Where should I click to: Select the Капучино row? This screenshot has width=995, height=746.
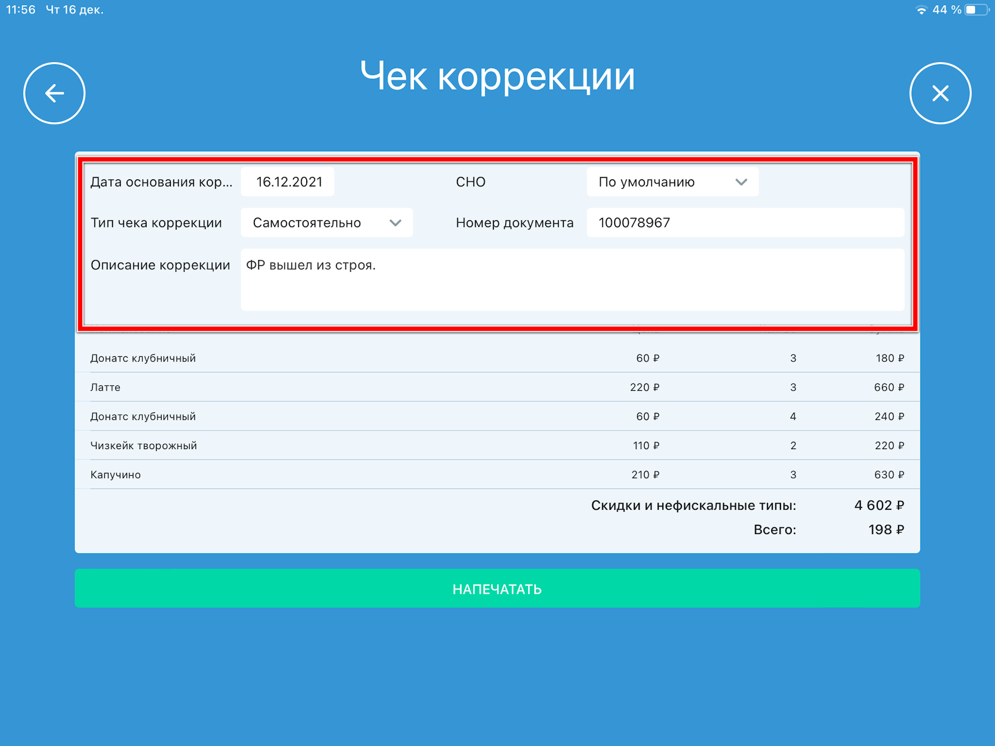497,475
